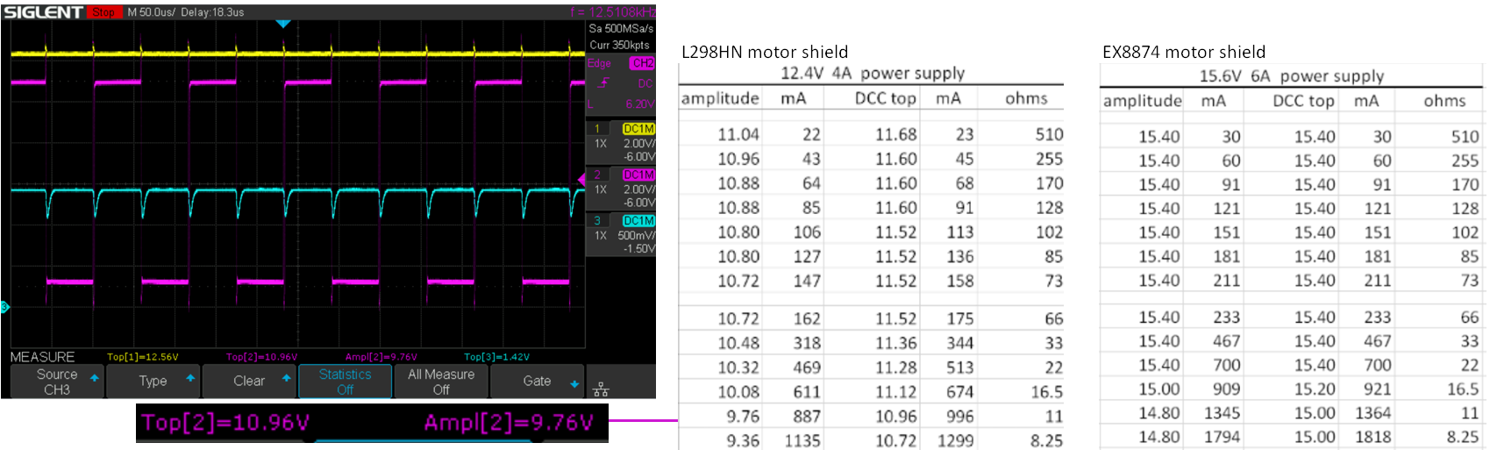The width and height of the screenshot is (1490, 450).
Task: Click the trigger level 6.20V value
Action: (639, 104)
